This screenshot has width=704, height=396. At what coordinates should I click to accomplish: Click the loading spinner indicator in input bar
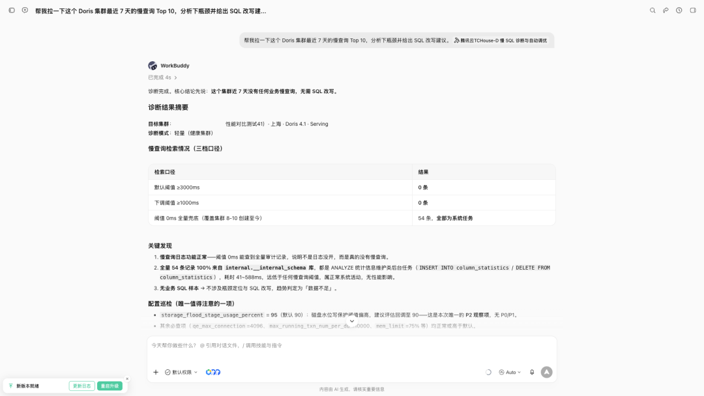488,373
